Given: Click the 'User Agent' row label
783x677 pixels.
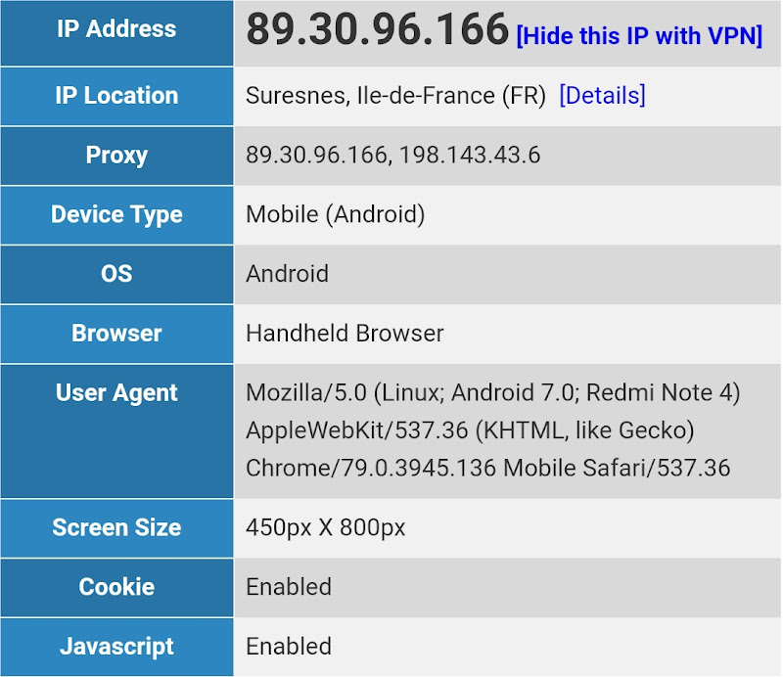Looking at the screenshot, I should pos(116,393).
